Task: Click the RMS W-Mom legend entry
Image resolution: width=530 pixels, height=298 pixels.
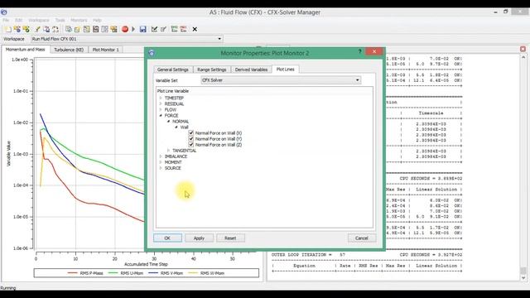Action: [206, 273]
